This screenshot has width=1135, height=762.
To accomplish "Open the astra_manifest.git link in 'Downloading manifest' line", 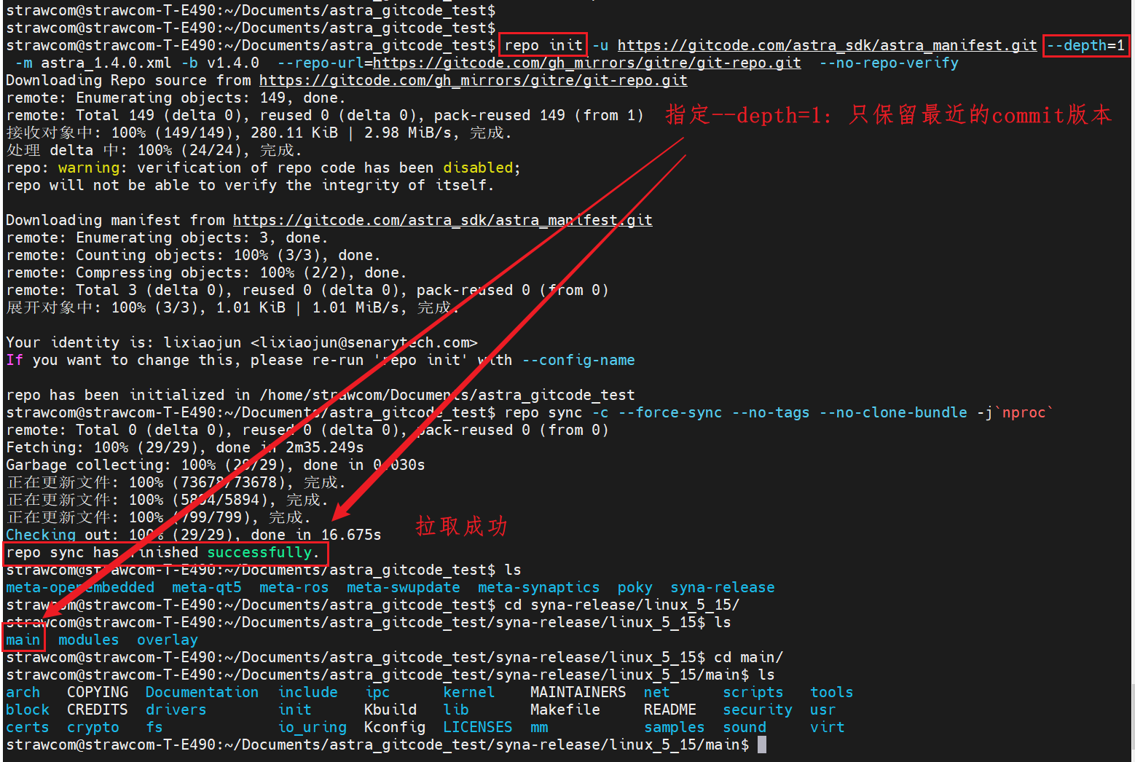I will click(x=442, y=220).
